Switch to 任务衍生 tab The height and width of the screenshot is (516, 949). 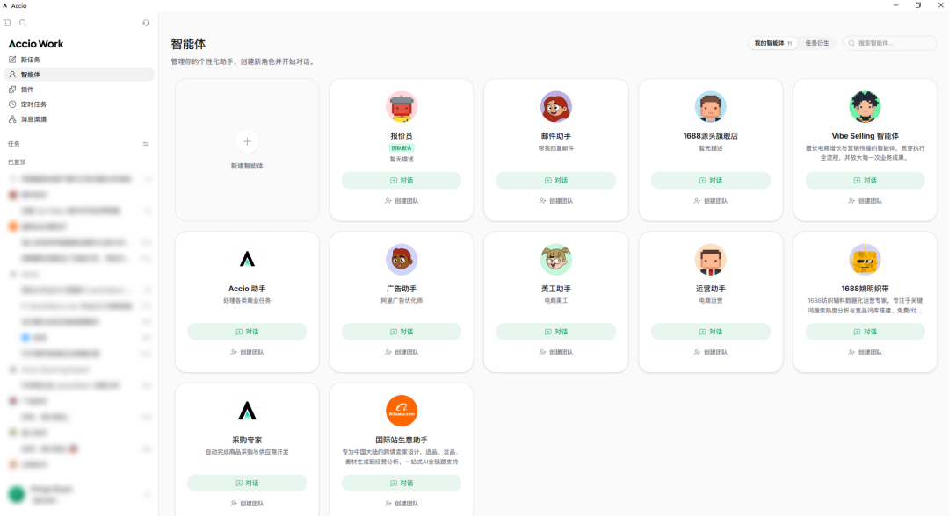click(817, 43)
